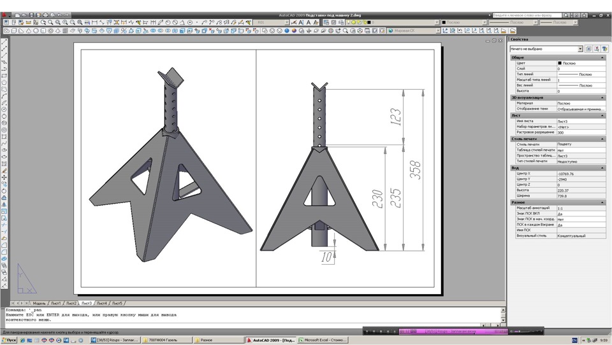
Task: Switch to the 'Модель' tab
Action: [x=39, y=303]
